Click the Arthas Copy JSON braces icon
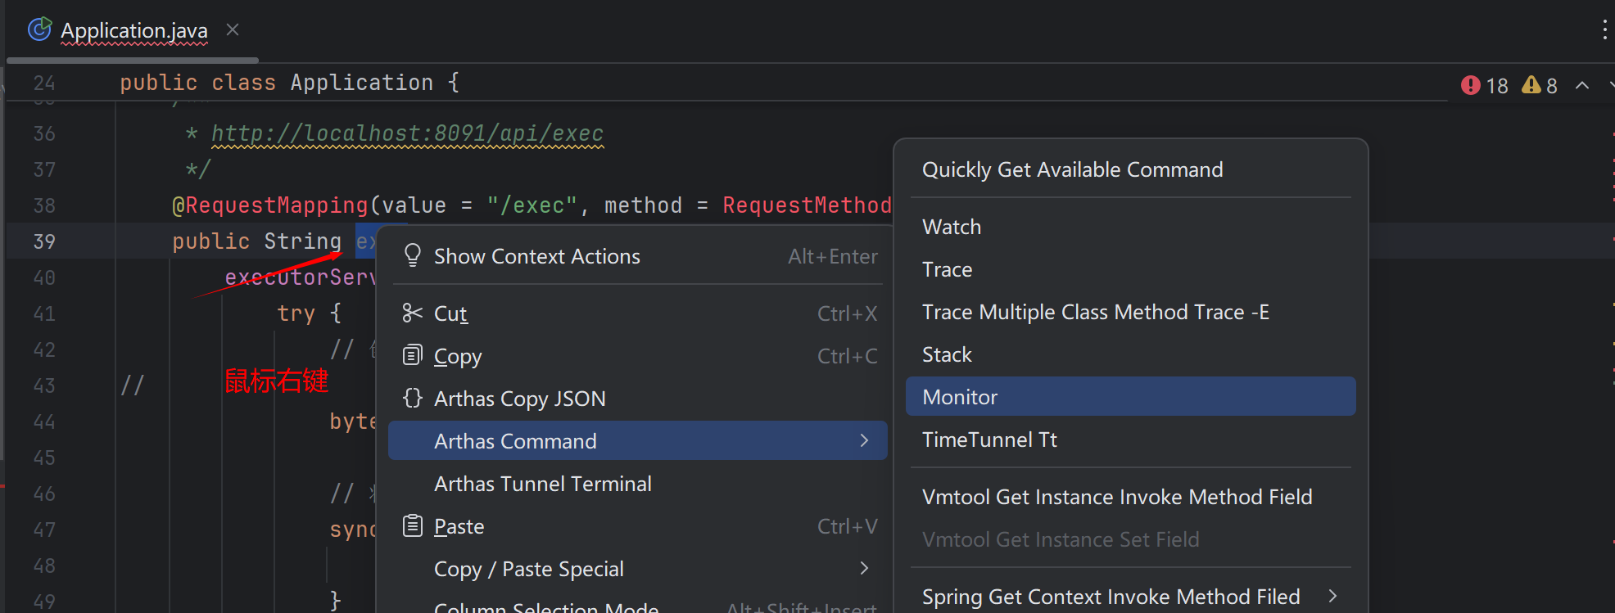The height and width of the screenshot is (613, 1615). [x=413, y=398]
